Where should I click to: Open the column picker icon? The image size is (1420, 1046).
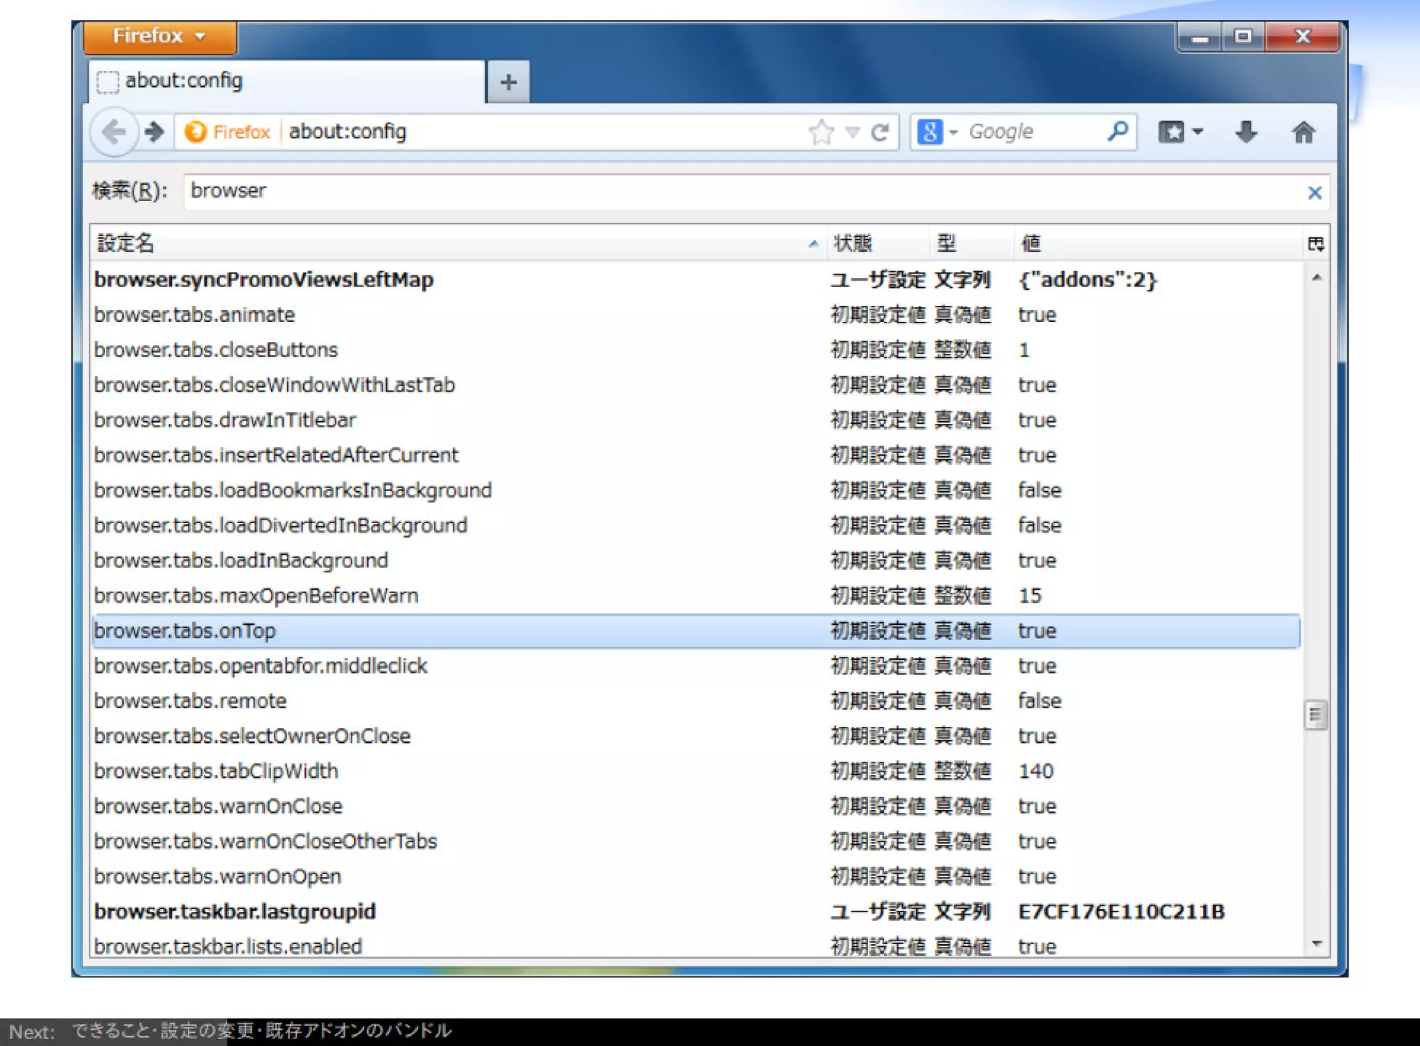(x=1315, y=243)
